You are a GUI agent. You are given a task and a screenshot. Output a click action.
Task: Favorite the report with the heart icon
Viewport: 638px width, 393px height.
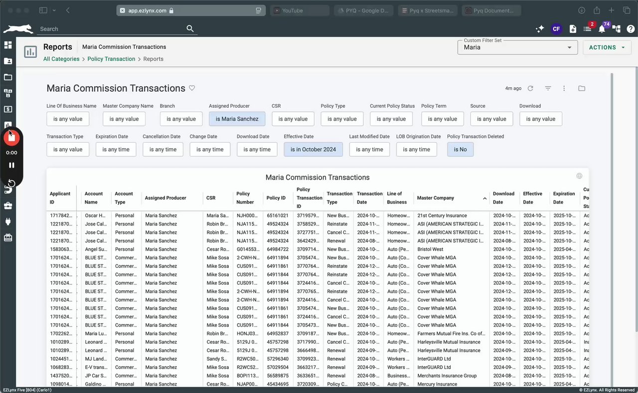(x=192, y=88)
